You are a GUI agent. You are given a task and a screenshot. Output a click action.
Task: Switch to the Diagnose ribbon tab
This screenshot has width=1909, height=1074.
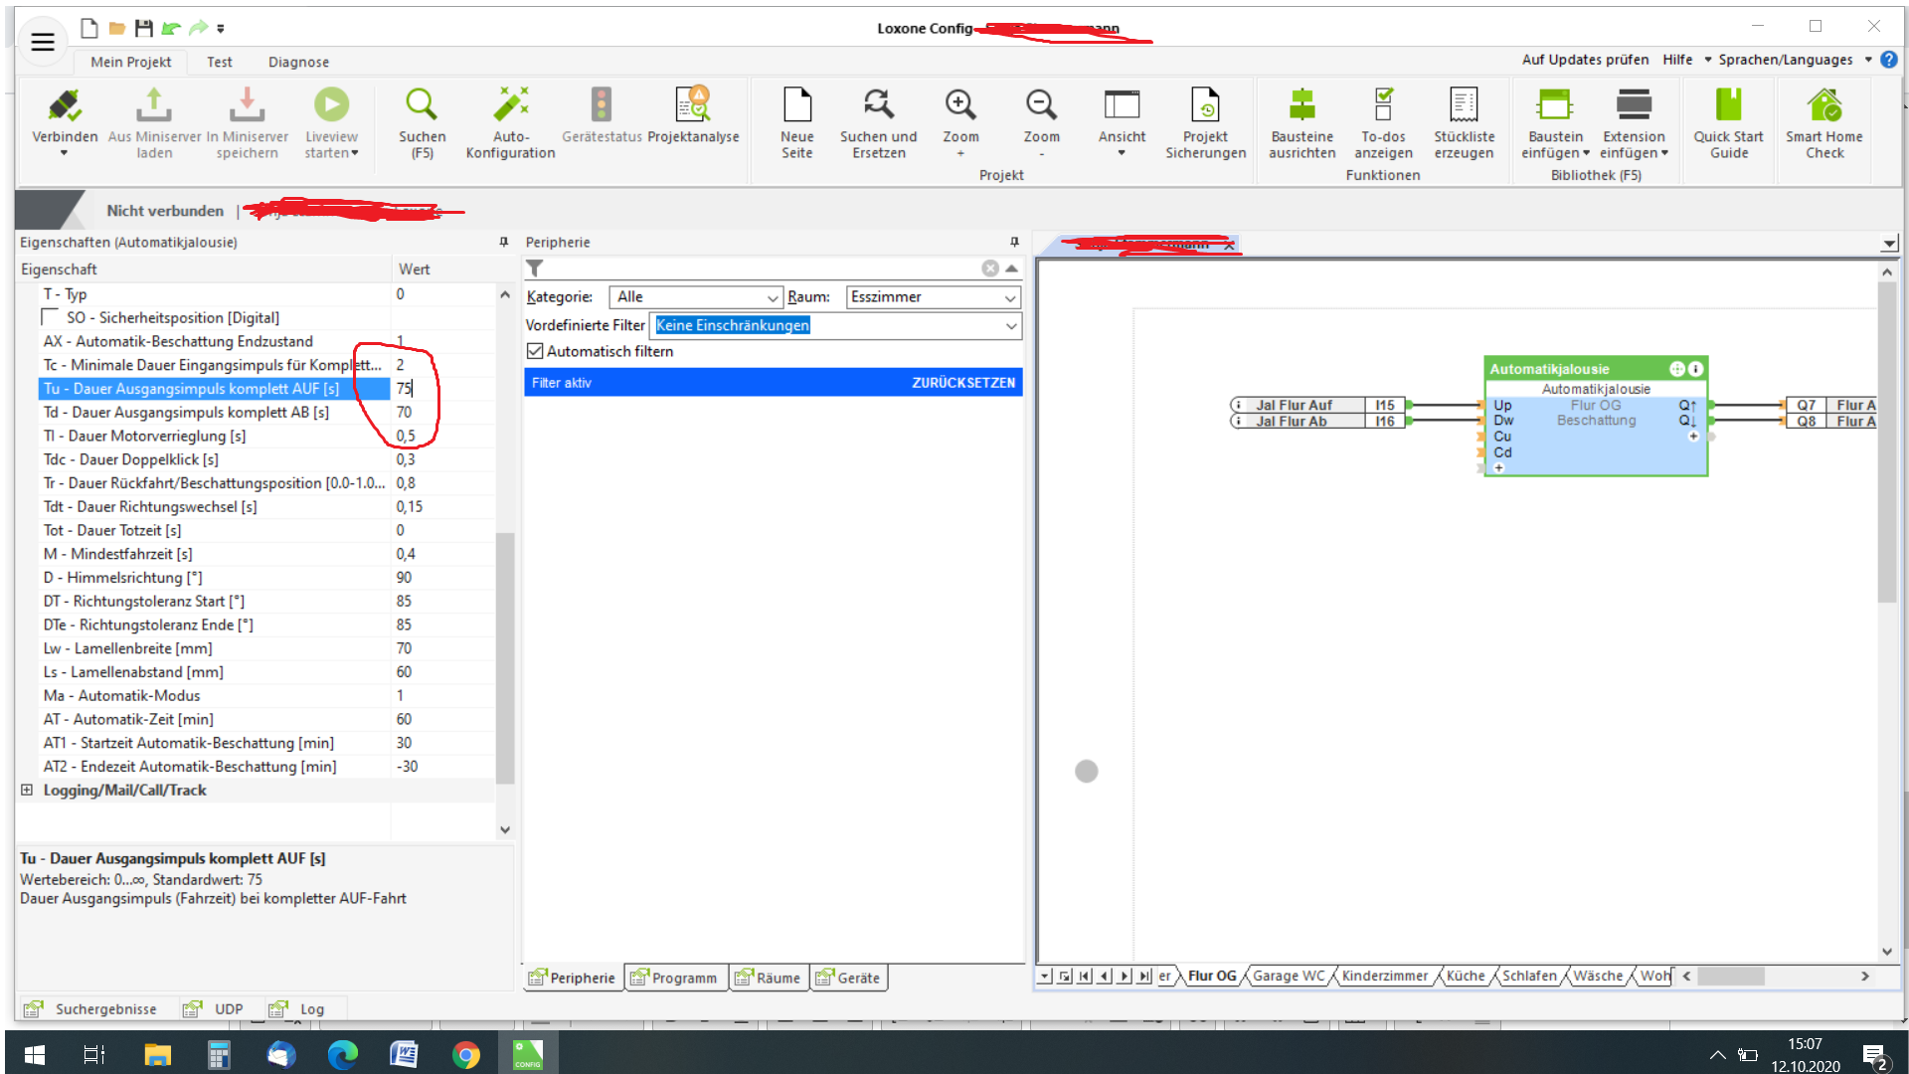point(298,62)
